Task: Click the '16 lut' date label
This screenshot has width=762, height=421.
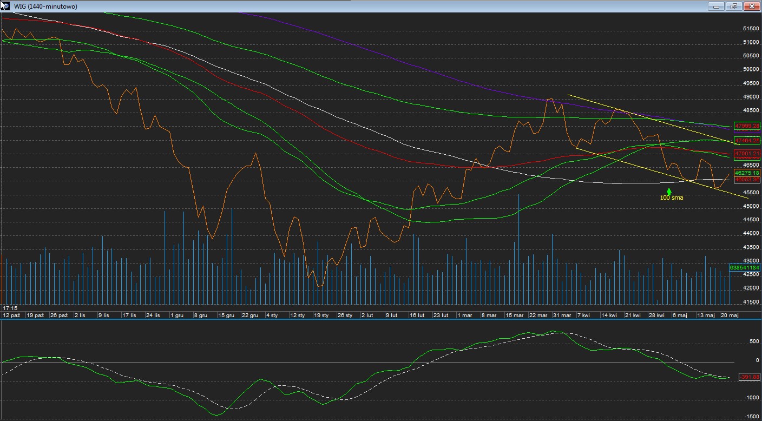Action: [x=417, y=314]
